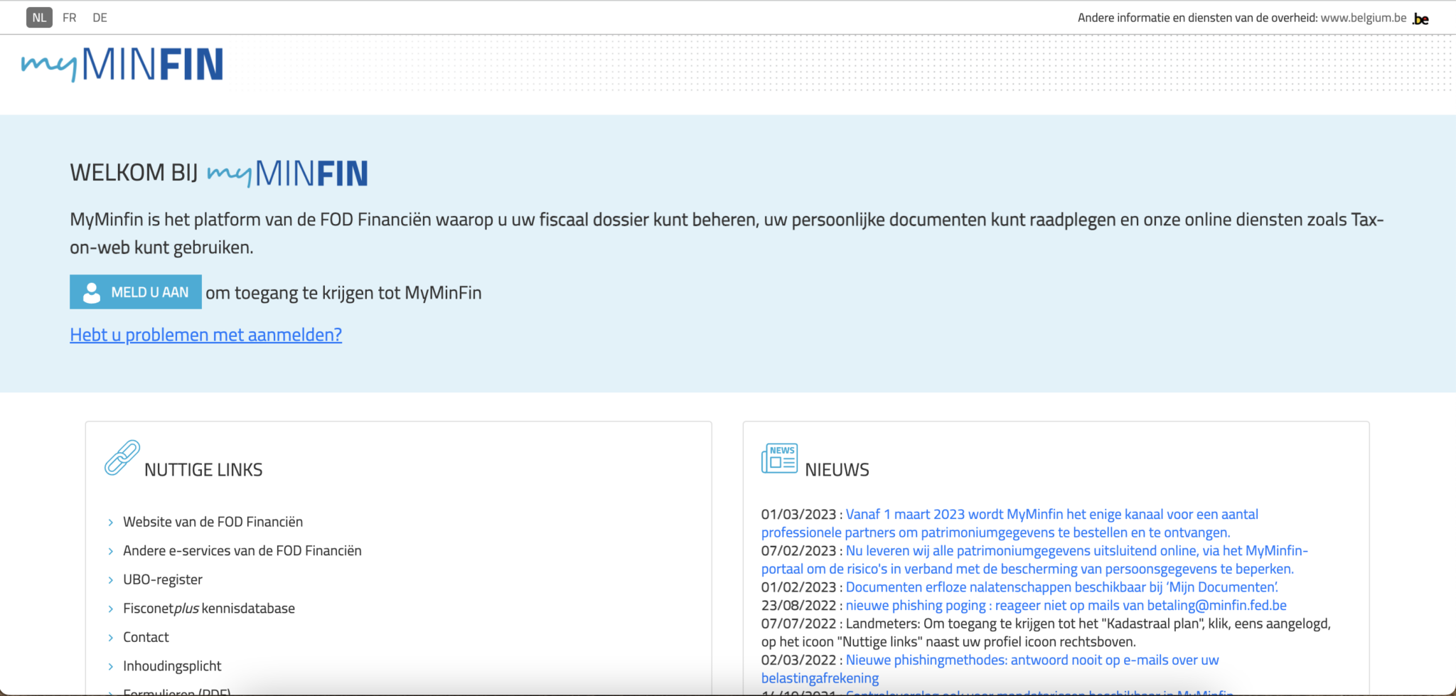This screenshot has width=1456, height=696.
Task: Click chevron before Andere e-services
Action: [x=111, y=552]
